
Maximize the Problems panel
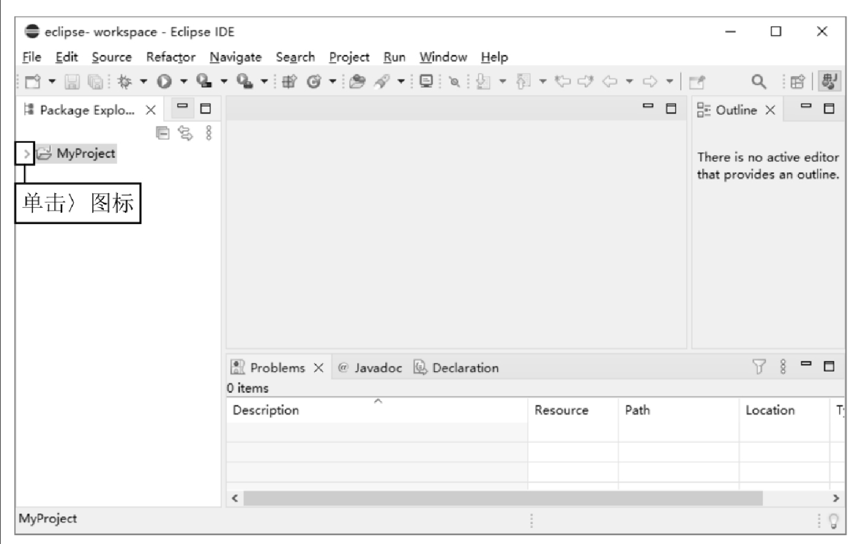[829, 366]
